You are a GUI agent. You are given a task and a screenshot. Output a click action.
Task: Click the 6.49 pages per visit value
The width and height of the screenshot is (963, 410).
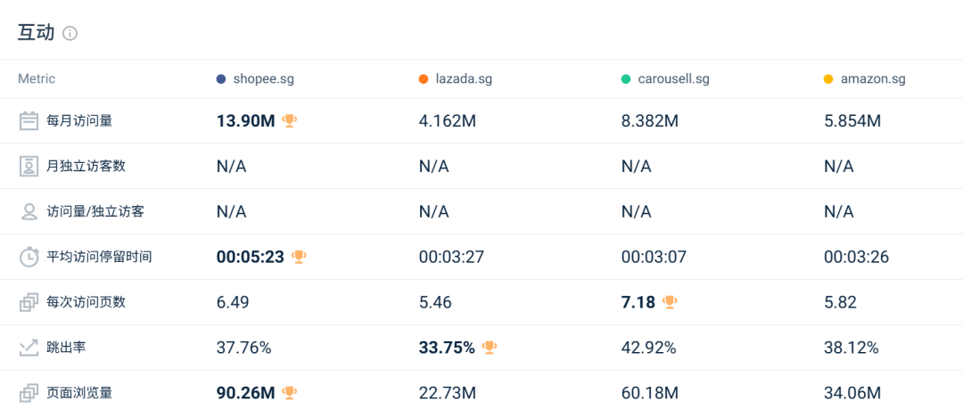click(x=234, y=302)
